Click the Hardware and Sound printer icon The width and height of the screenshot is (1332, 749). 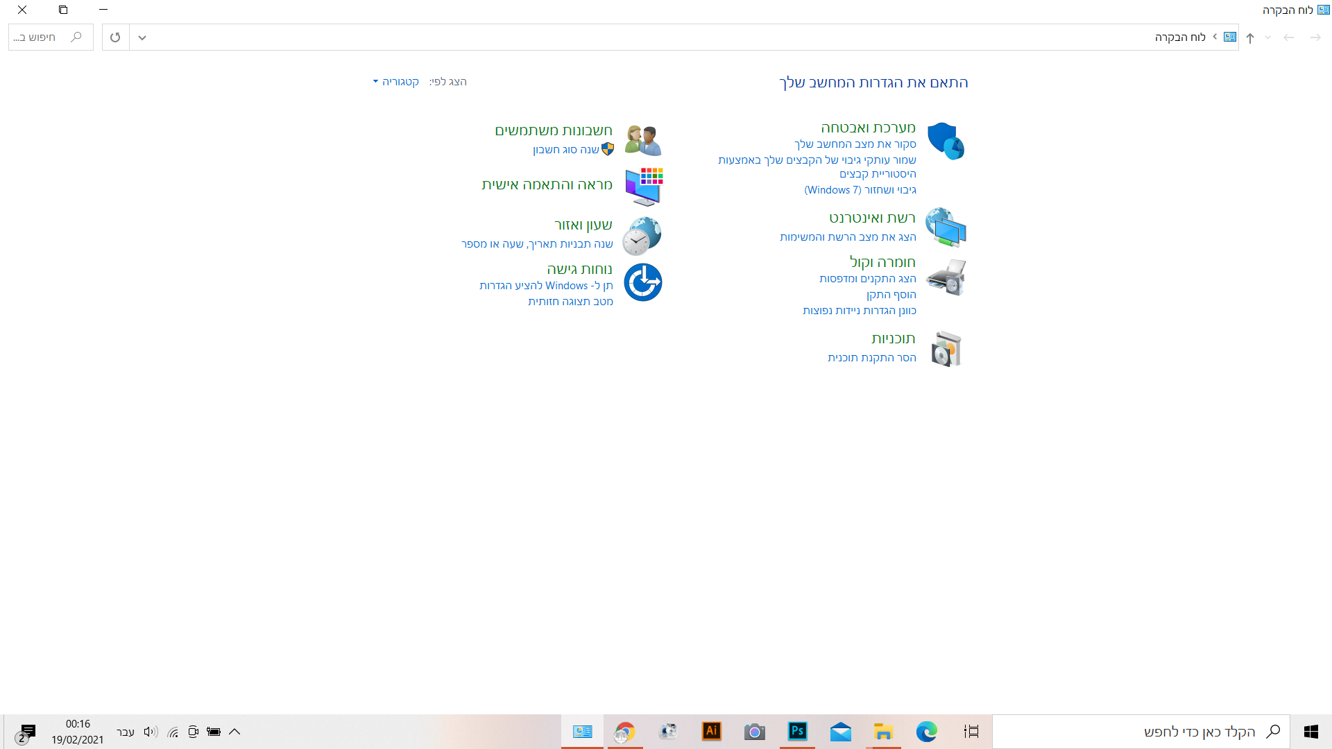click(x=946, y=277)
